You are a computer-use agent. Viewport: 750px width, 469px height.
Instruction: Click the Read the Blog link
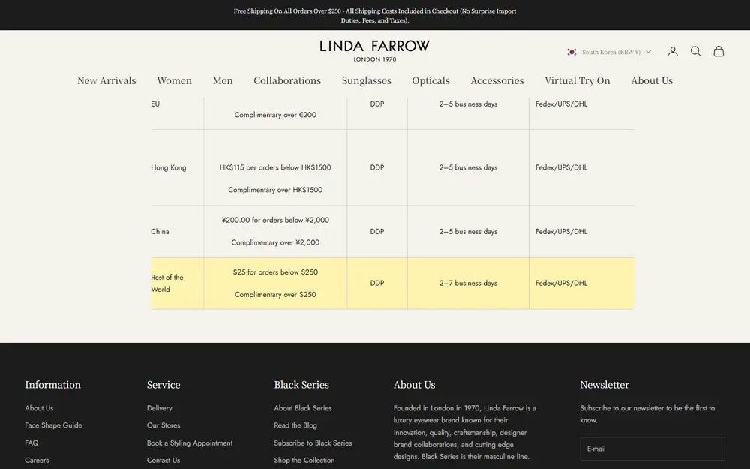tap(295, 425)
